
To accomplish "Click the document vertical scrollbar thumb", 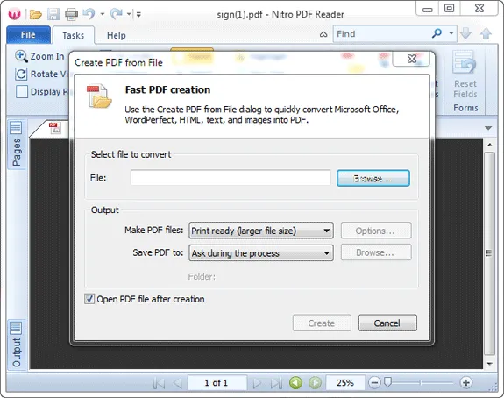I will pyautogui.click(x=490, y=253).
